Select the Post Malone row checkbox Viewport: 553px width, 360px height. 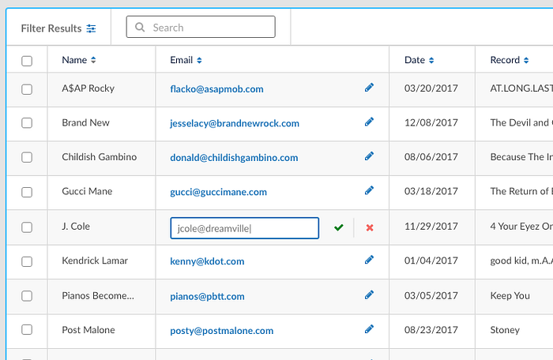coord(27,330)
